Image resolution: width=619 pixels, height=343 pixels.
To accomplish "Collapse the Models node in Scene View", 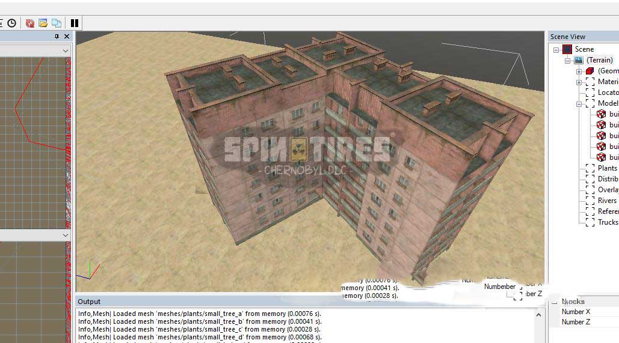I will click(x=579, y=103).
